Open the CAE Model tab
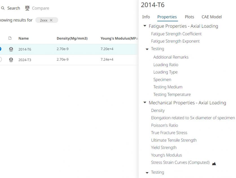Viewport: 236px width, 178px height. point(211,17)
